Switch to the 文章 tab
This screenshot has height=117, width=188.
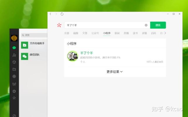(85, 33)
